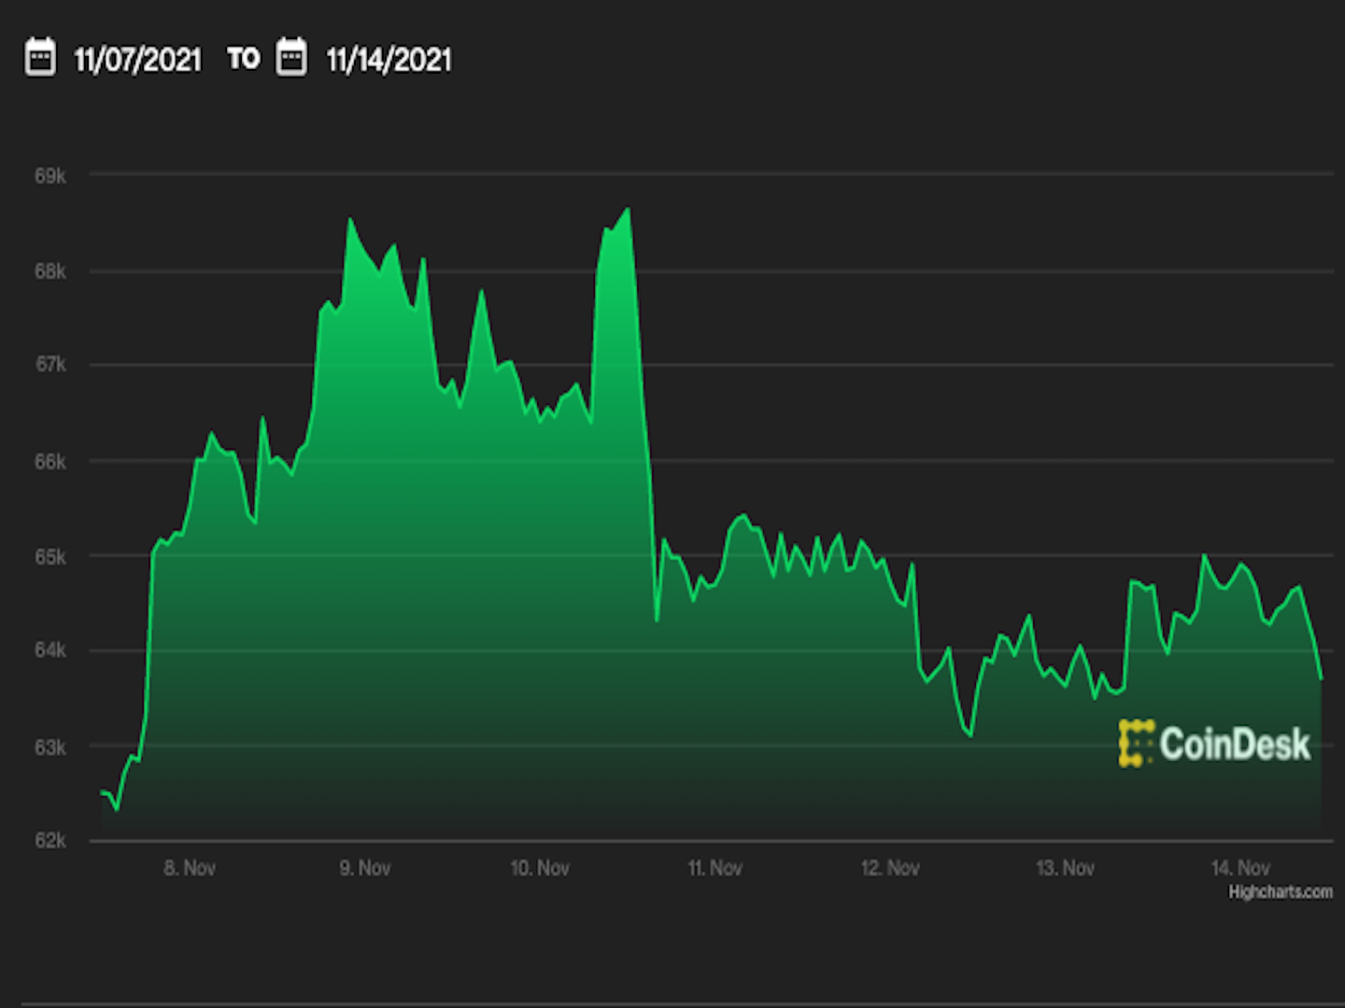Click the calendar icon before the start date
The image size is (1345, 1008).
[x=41, y=58]
